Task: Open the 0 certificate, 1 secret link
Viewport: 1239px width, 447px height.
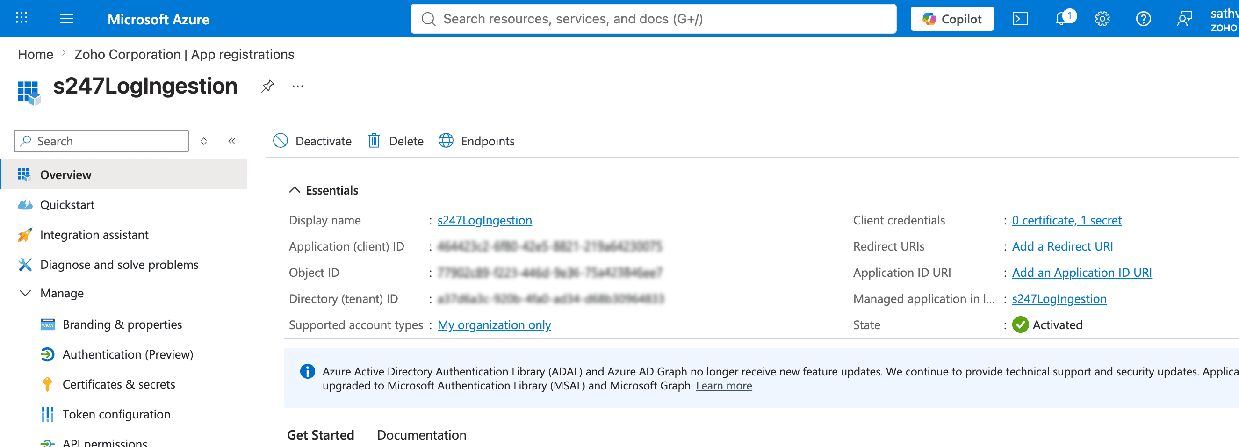Action: [1066, 220]
